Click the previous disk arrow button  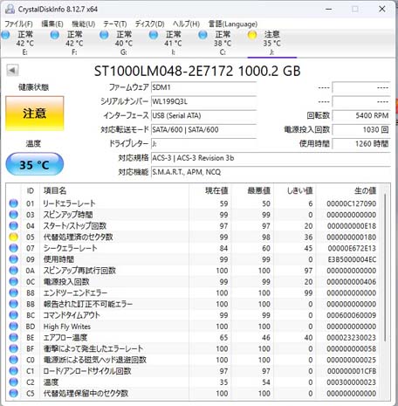pos(12,70)
